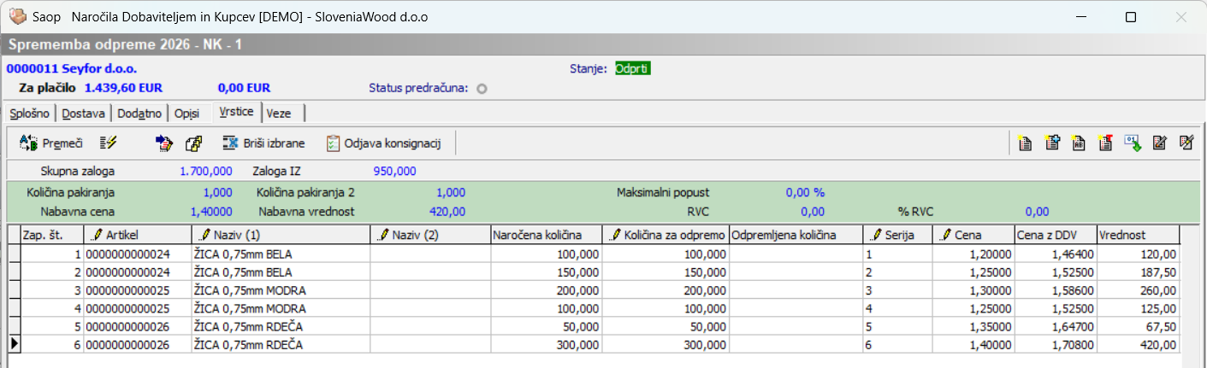Open the Dostava tab
Viewport: 1207px width, 368px height.
(83, 114)
